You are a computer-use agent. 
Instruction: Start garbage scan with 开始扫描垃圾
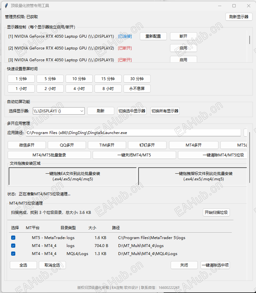[x=216, y=212]
